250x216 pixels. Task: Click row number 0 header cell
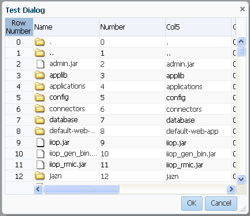pyautogui.click(x=19, y=42)
